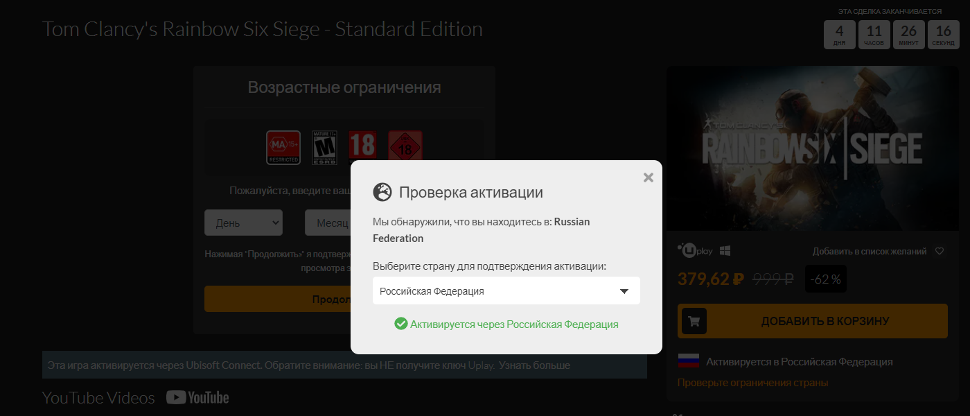Click the shopping cart icon
The height and width of the screenshot is (416, 970).
point(694,321)
